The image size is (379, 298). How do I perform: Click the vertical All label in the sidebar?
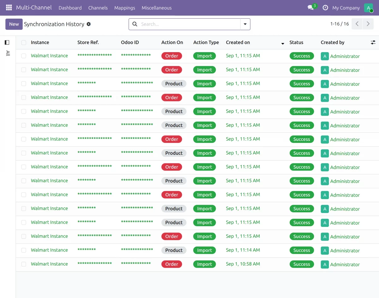8,53
